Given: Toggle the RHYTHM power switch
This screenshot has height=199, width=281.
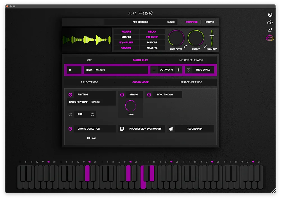Looking at the screenshot, I should [70, 95].
